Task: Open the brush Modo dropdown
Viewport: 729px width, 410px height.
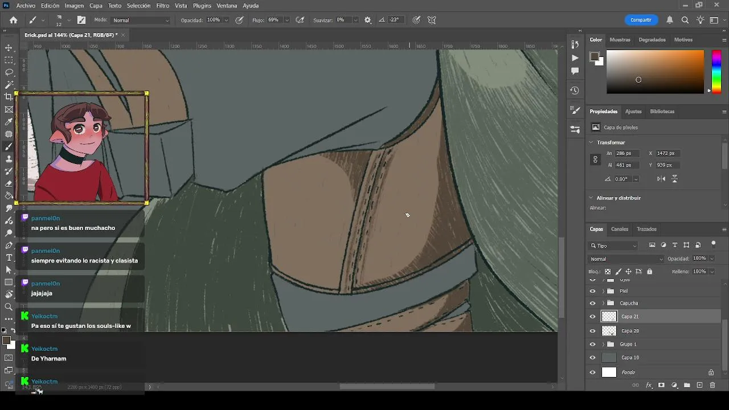Action: 140,20
